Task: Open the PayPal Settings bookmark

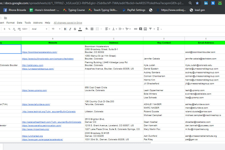Action: (x=134, y=10)
